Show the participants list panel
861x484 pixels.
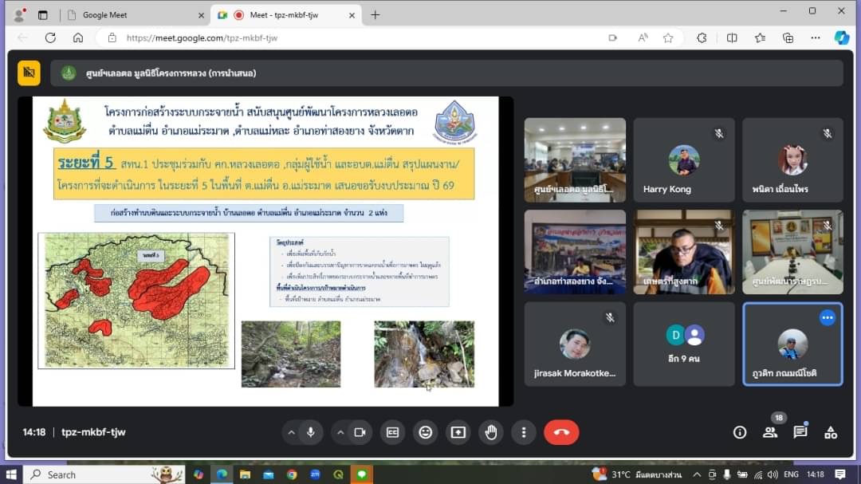[770, 432]
